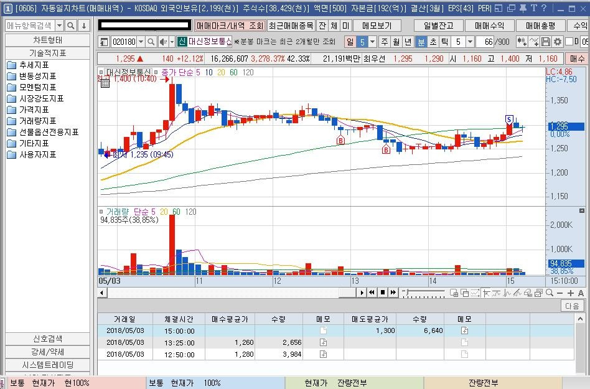Select the 주 weekly period button
Viewport: 590px width, 389px height.
pyautogui.click(x=384, y=41)
